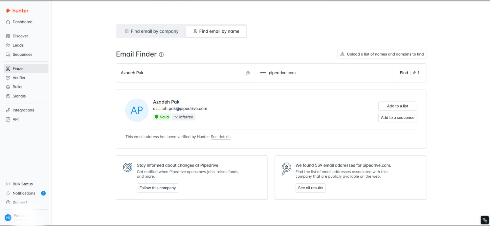Click the Hunter logo
Screen dimensions: 490x226
point(17,11)
